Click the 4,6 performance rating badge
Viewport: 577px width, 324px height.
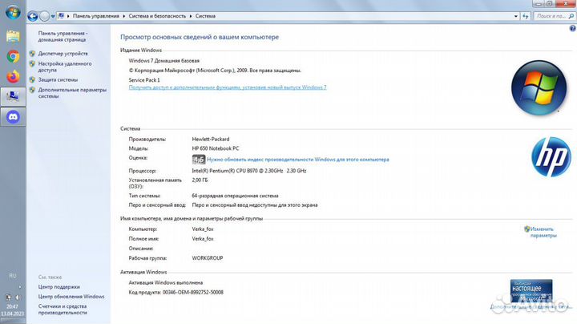tap(199, 160)
